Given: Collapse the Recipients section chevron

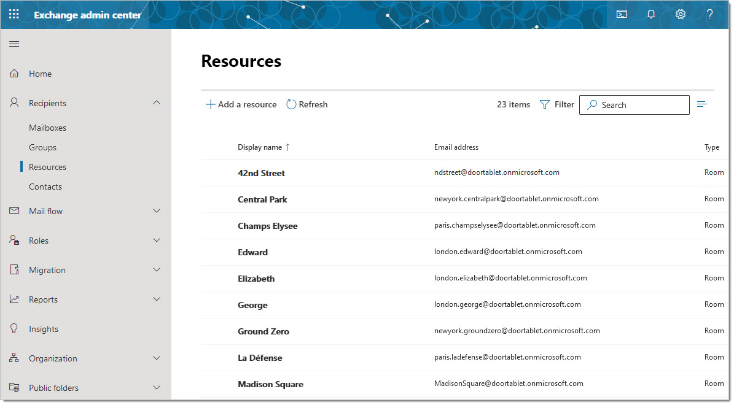Looking at the screenshot, I should coord(157,102).
